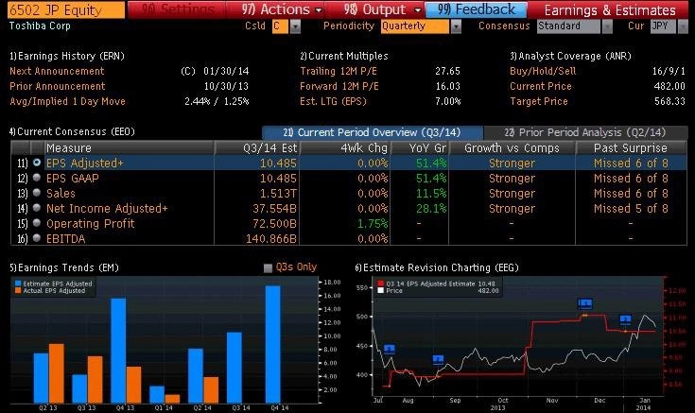The height and width of the screenshot is (413, 695).
Task: Switch to Current Period Overview (Q3/14) tab
Action: pyautogui.click(x=373, y=132)
